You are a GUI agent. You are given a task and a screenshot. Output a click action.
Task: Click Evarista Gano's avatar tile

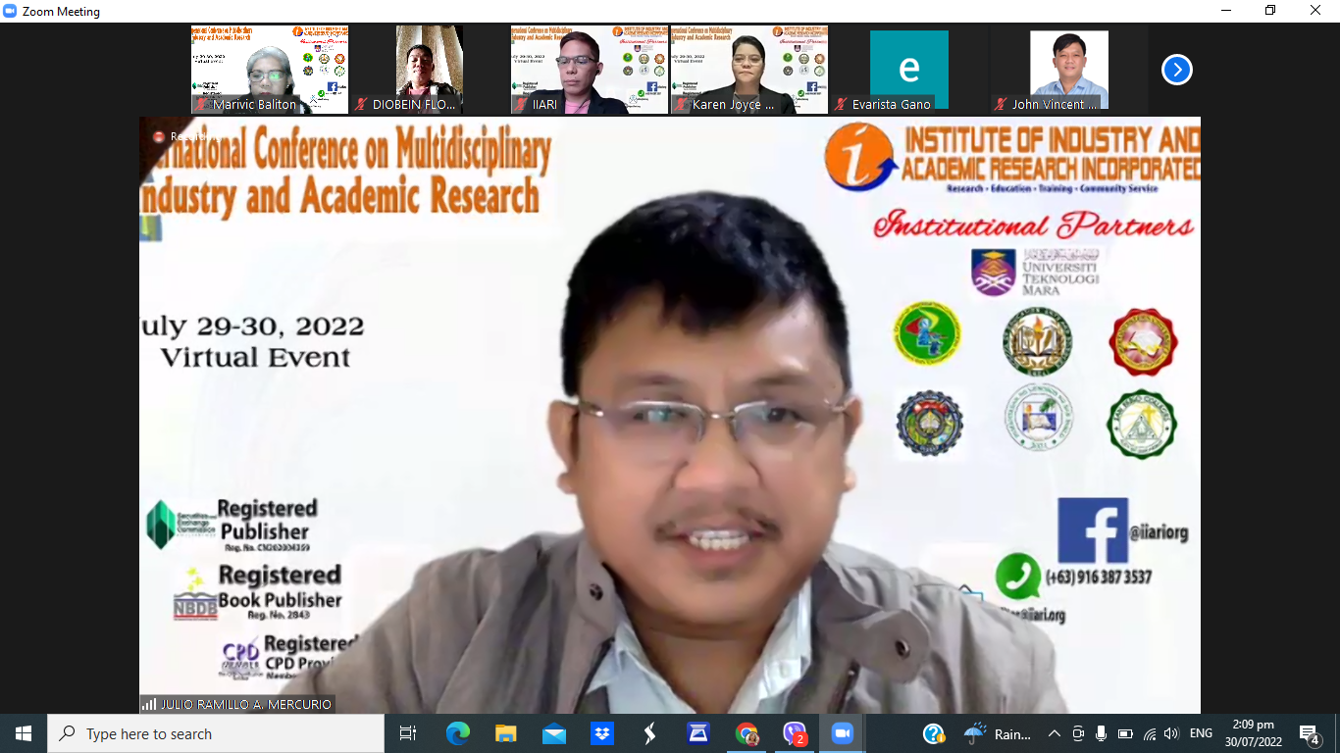point(908,70)
